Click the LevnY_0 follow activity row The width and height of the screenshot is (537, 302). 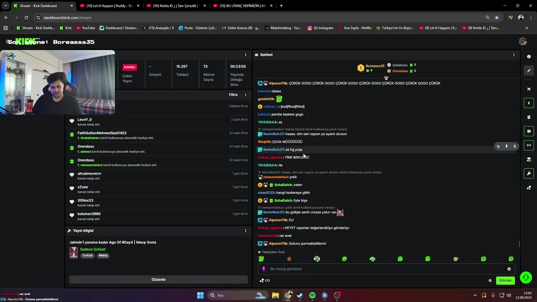tap(159, 122)
